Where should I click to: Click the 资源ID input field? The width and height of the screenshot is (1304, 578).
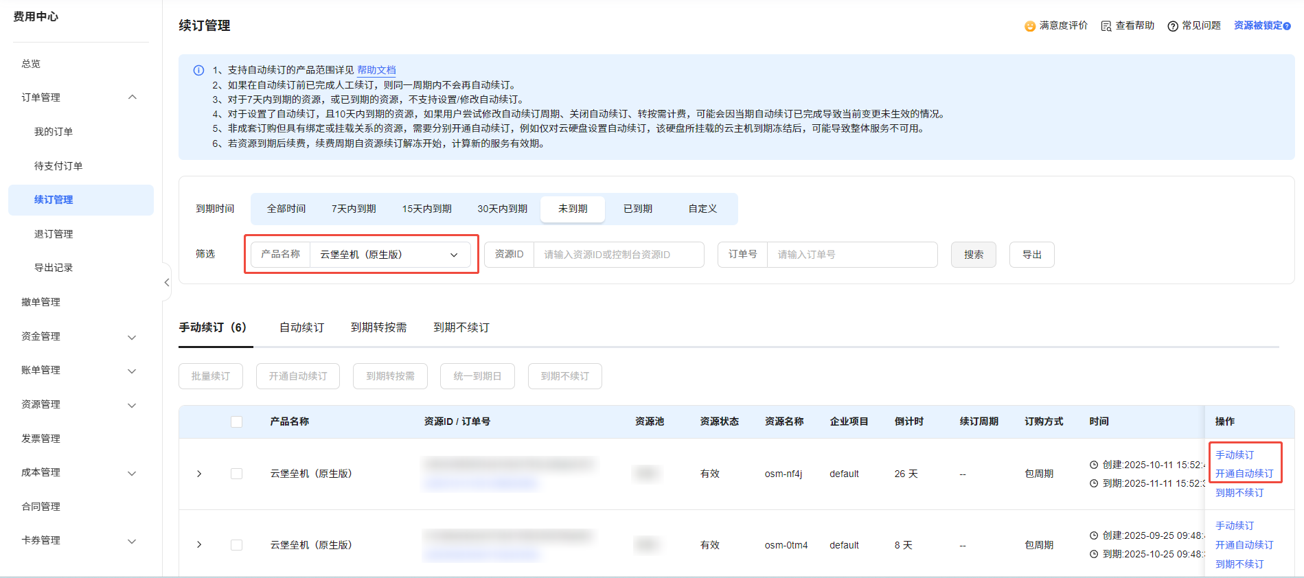(618, 255)
